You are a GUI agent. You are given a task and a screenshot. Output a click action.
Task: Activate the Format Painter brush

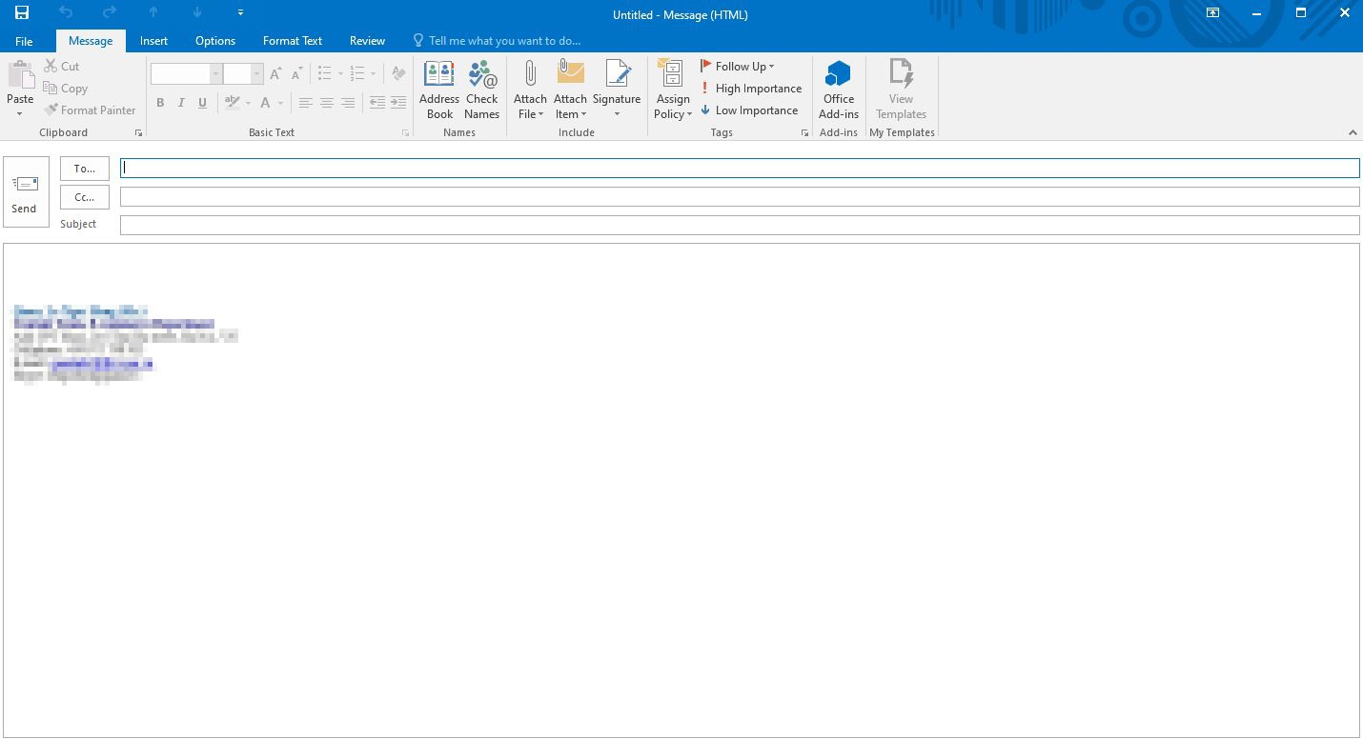click(90, 110)
